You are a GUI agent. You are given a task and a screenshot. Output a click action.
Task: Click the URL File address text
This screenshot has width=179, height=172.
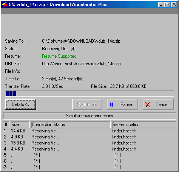[x=81, y=64]
